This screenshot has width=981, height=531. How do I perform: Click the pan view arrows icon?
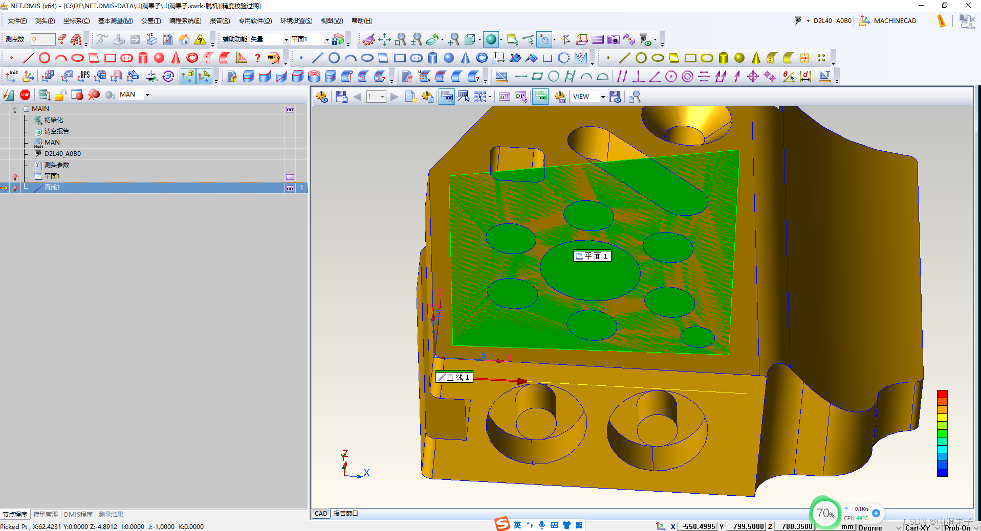point(384,39)
